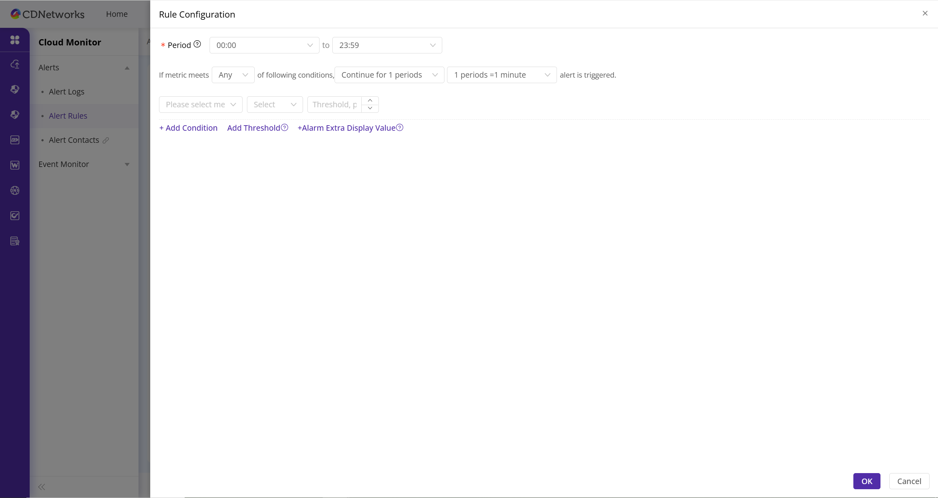Increase threshold with up stepper arrow

click(x=370, y=101)
